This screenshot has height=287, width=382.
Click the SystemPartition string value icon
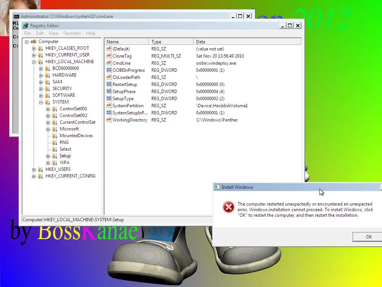(x=109, y=105)
